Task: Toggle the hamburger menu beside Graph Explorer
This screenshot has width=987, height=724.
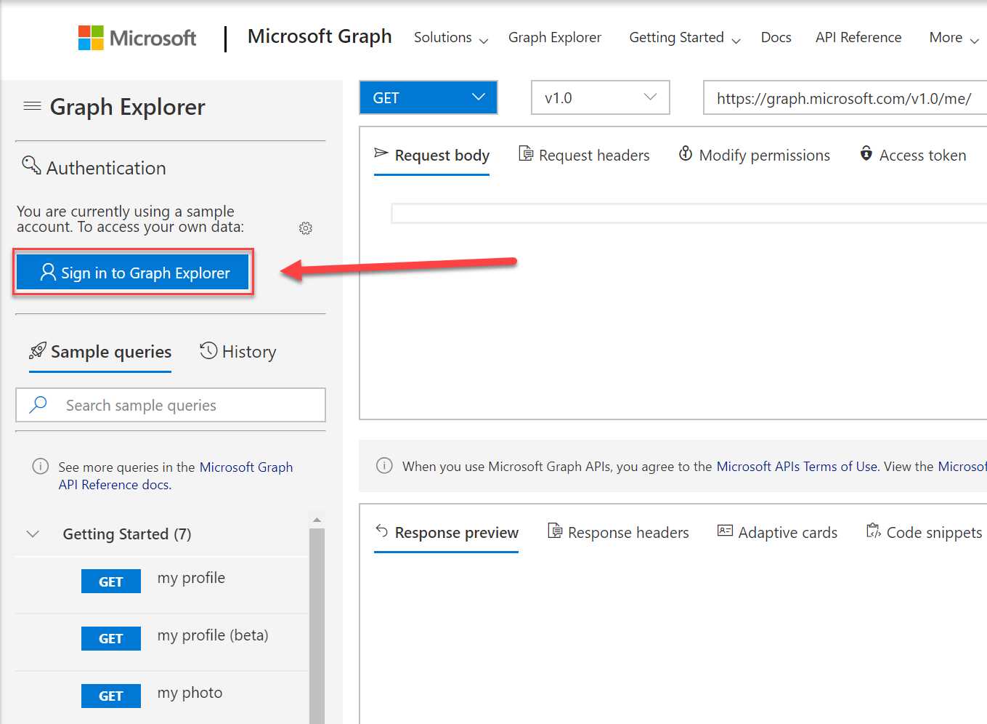Action: point(32,106)
